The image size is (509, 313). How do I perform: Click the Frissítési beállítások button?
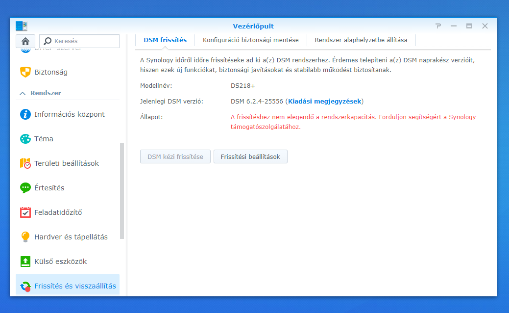(250, 156)
